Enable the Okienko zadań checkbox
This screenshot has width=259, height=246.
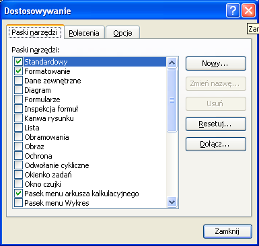pos(18,175)
